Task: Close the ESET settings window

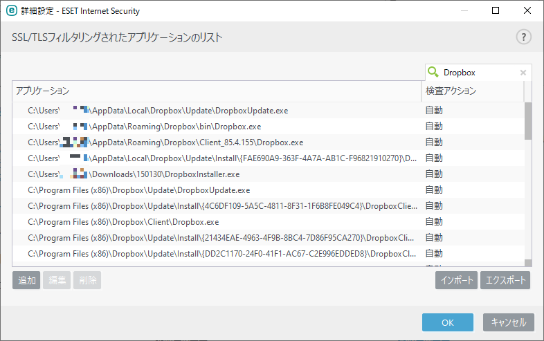Action: [x=527, y=11]
